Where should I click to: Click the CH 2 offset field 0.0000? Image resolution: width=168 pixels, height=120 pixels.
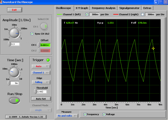[45, 51]
